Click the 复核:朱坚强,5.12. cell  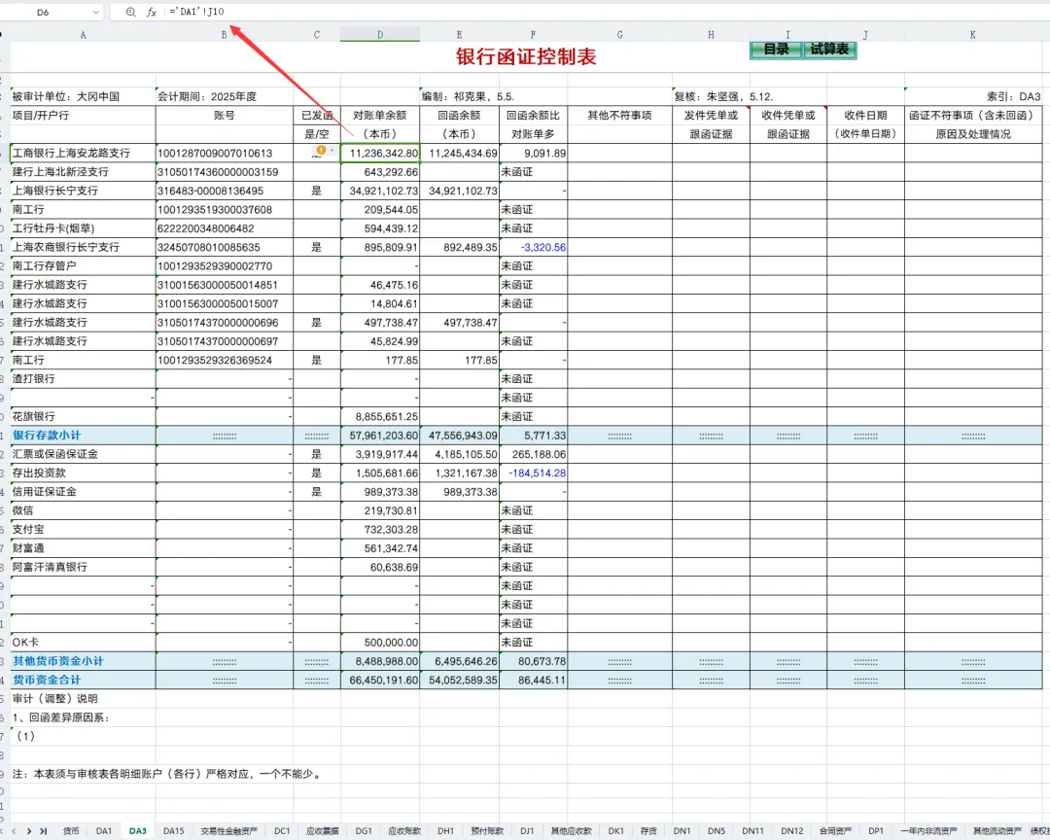click(x=723, y=96)
